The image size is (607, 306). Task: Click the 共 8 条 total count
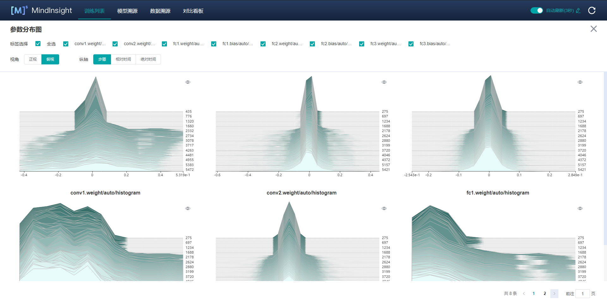[510, 293]
